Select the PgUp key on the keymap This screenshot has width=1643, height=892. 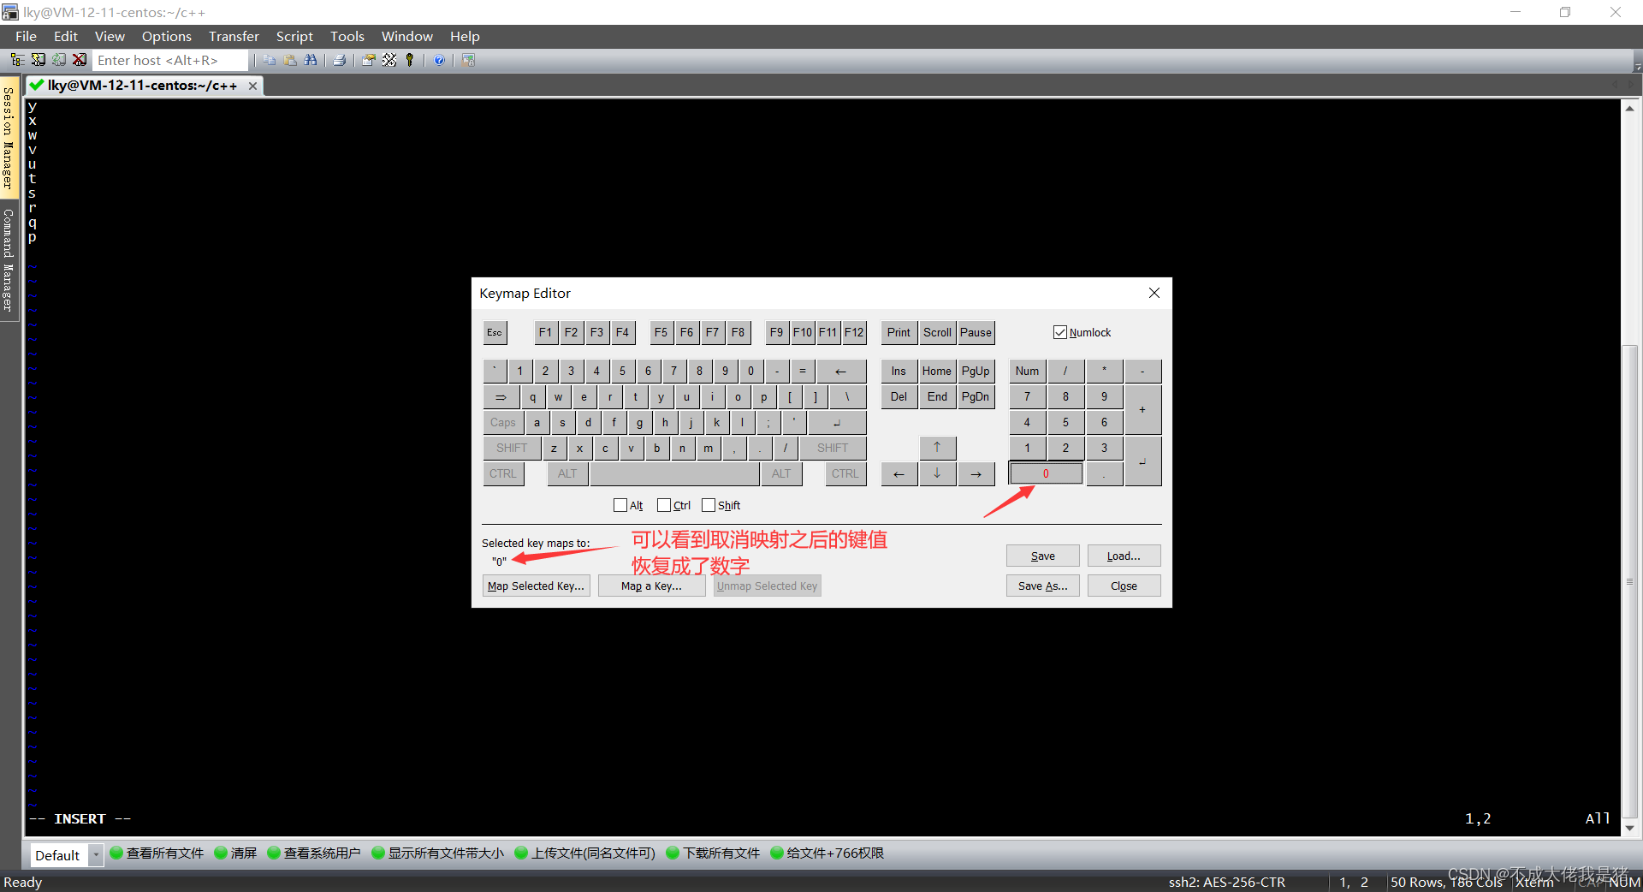tap(976, 371)
